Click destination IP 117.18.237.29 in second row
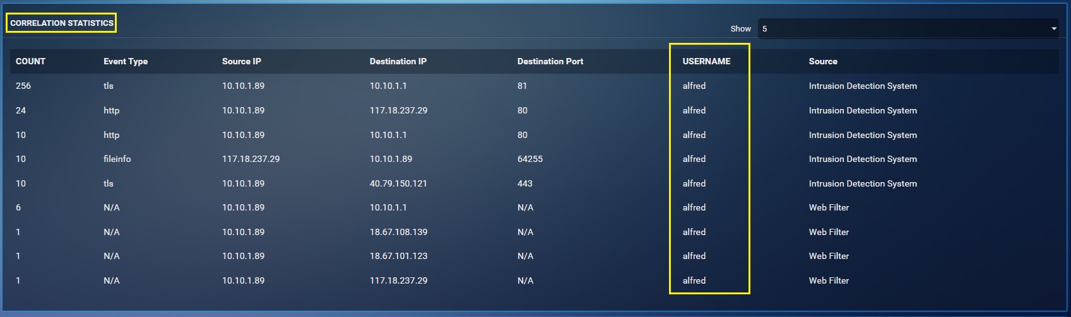The image size is (1071, 317). (398, 110)
